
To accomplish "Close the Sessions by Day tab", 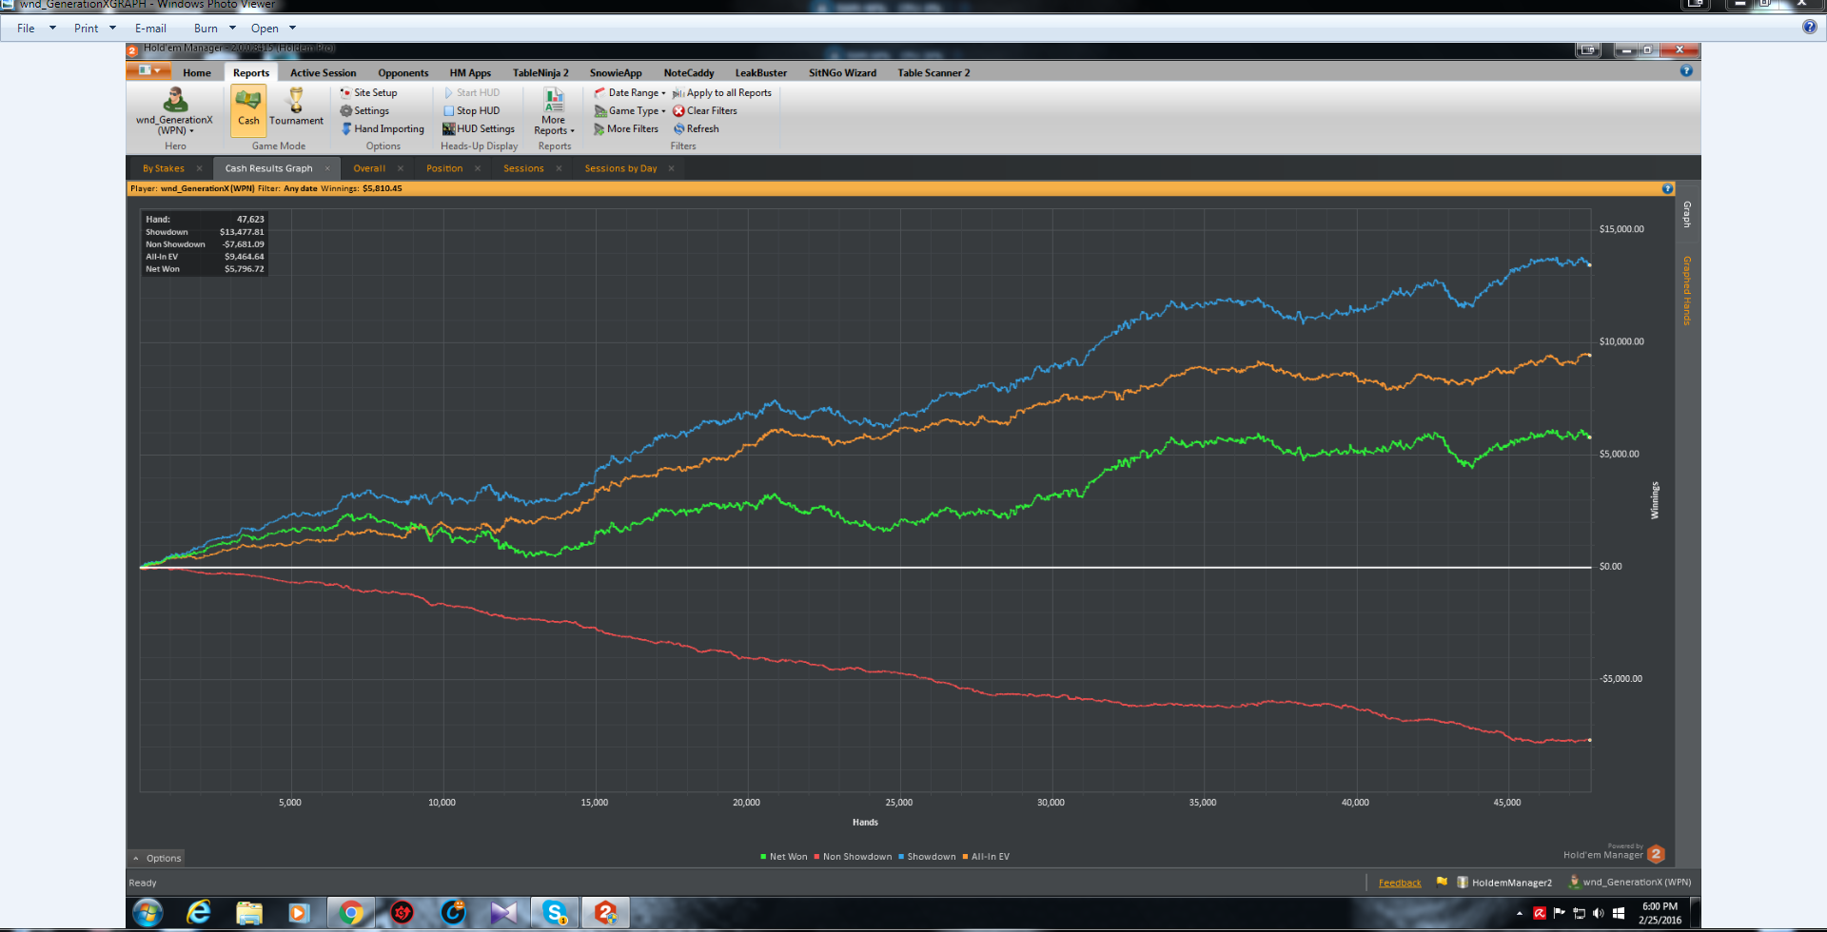I will 672,168.
